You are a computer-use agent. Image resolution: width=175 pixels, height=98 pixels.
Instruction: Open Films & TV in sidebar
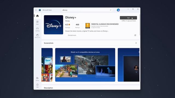(37, 36)
